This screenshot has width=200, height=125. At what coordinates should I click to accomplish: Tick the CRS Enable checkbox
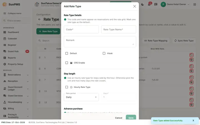67,63
